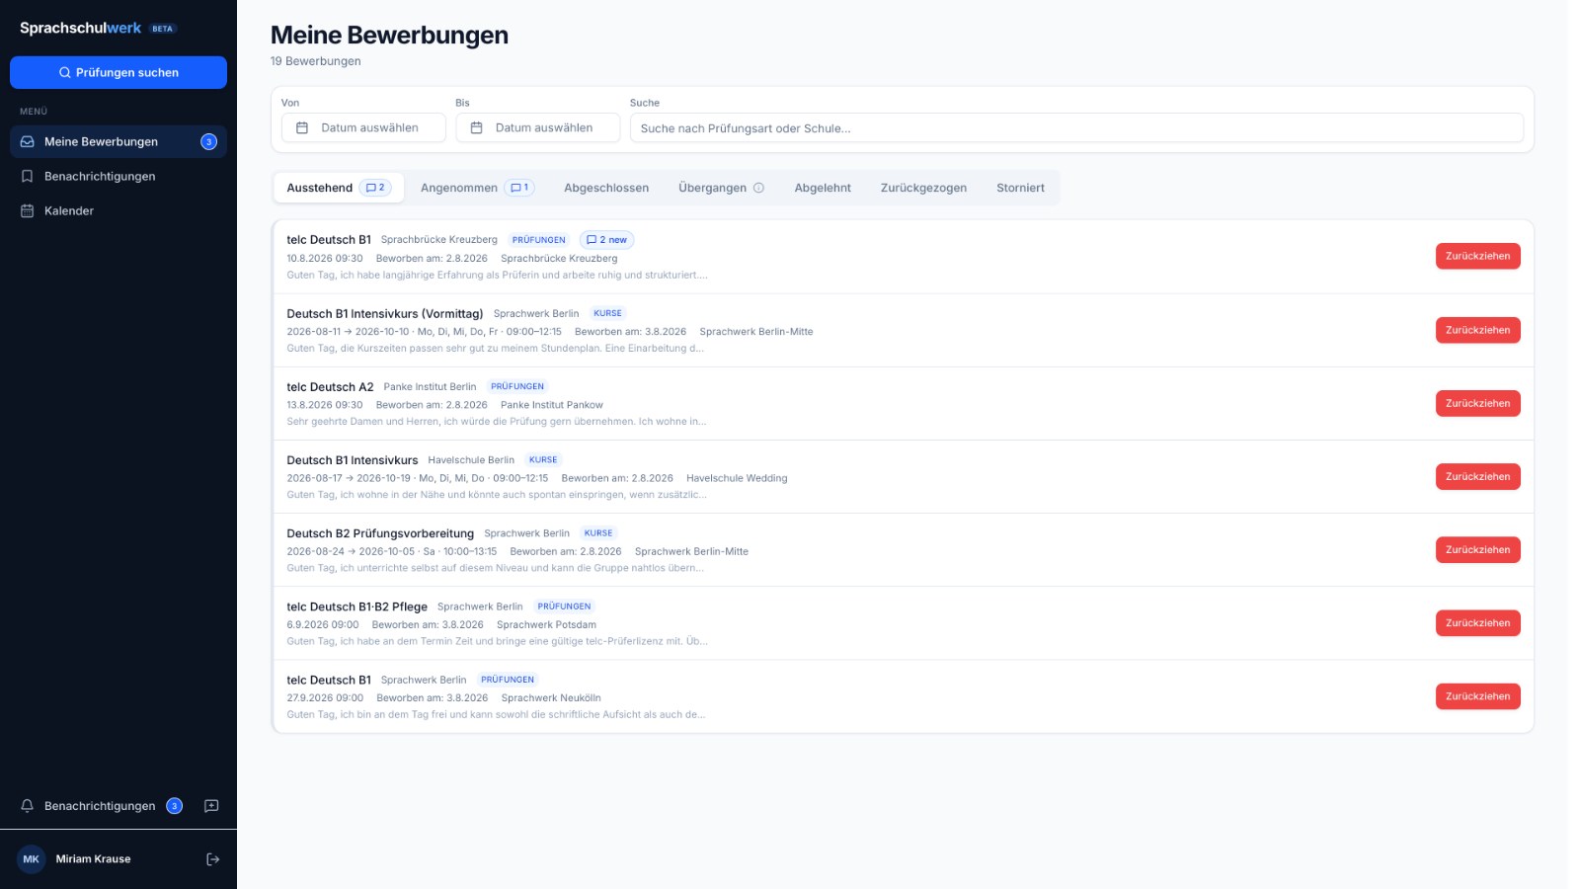Focus the Prüfungsart oder Schule search field
Screen dimensions: 1580x889
pyautogui.click(x=1076, y=127)
